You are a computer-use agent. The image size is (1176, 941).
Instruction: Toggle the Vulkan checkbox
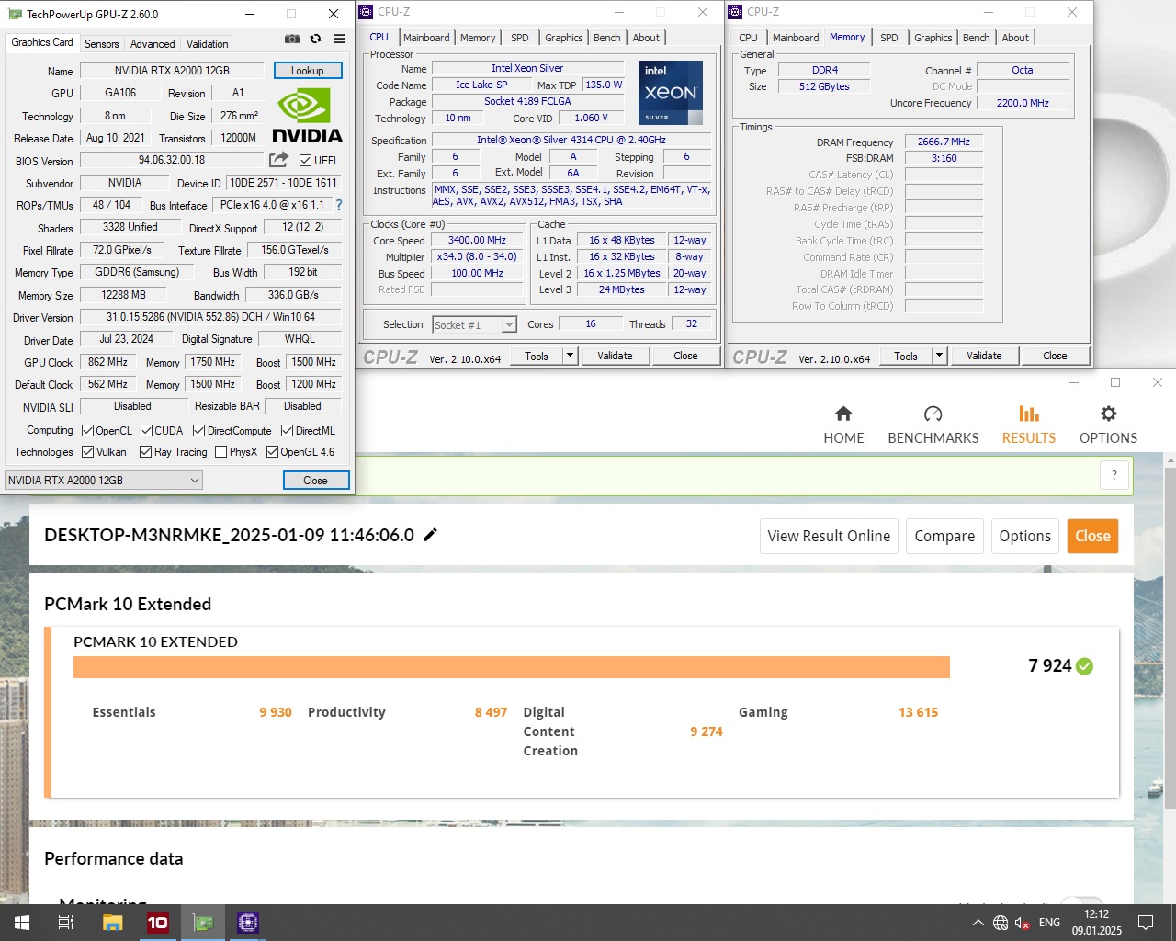pos(87,451)
